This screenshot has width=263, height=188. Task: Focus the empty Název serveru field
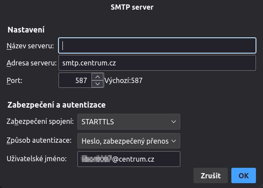tap(157, 46)
